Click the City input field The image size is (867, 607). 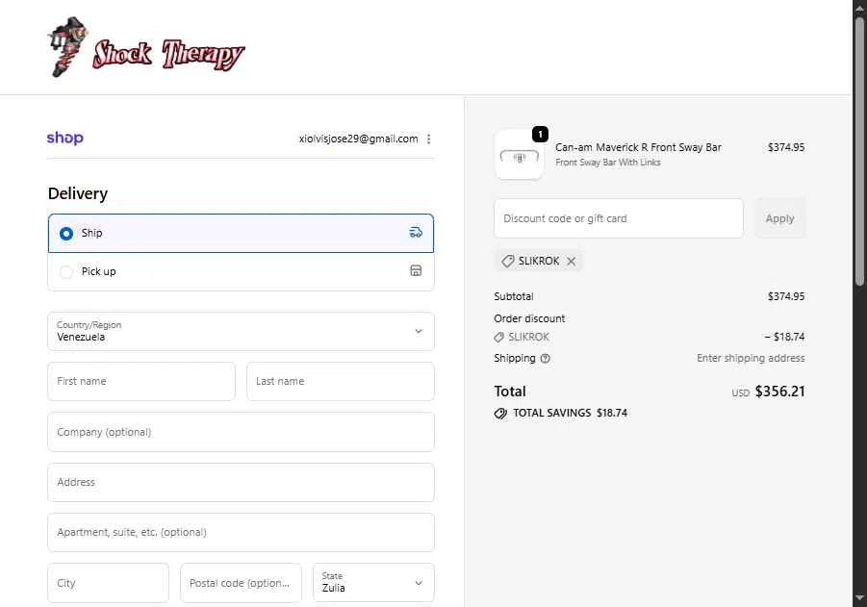click(x=109, y=583)
